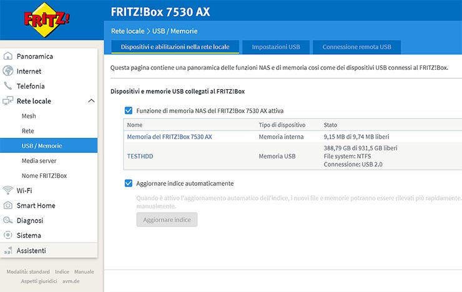Open the TESTHDD storage link
The width and height of the screenshot is (462, 292).
click(142, 156)
